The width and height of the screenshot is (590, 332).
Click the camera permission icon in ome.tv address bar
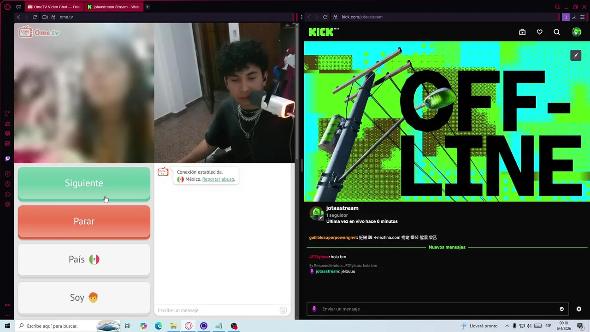point(45,17)
